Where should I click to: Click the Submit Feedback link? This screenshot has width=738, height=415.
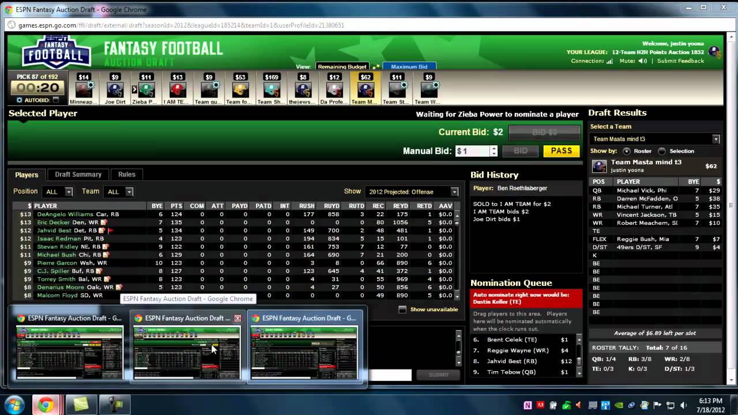(680, 61)
